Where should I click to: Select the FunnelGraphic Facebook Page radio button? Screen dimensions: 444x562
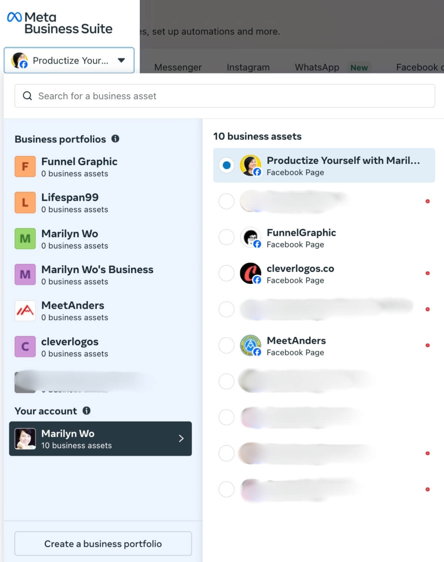click(x=226, y=237)
